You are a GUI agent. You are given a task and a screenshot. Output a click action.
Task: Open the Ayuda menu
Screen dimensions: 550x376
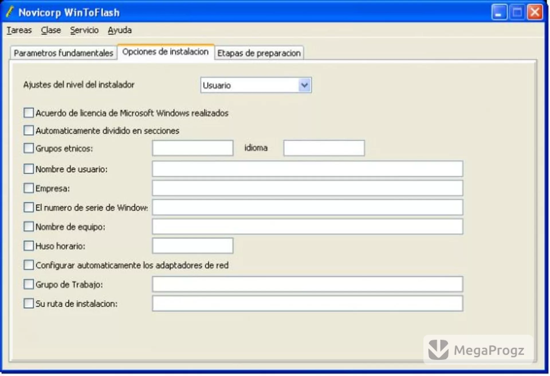pos(120,30)
